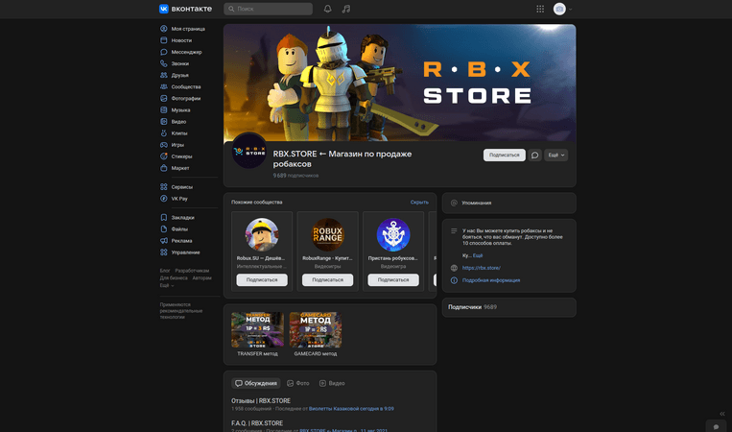The image size is (732, 432).
Task: Open the Упоминания panel
Action: coord(508,204)
